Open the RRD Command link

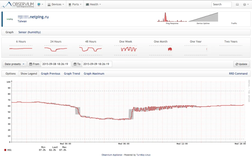point(238,73)
